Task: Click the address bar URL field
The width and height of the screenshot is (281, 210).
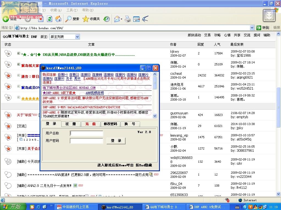Action: click(134, 28)
